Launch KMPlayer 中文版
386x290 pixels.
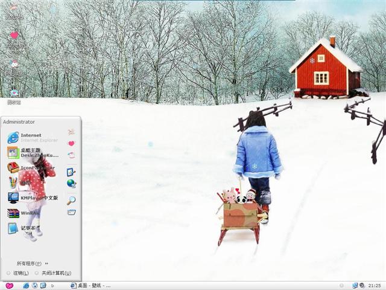pyautogui.click(x=33, y=198)
